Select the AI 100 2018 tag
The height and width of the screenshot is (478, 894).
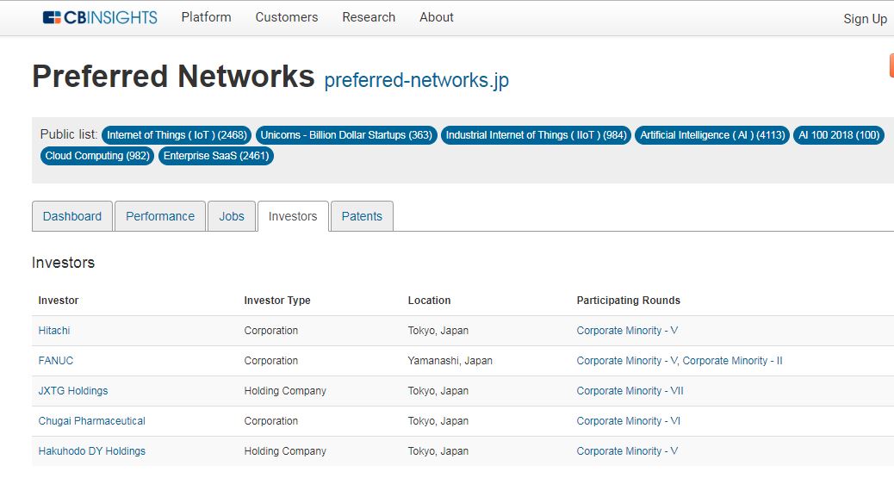tap(839, 135)
